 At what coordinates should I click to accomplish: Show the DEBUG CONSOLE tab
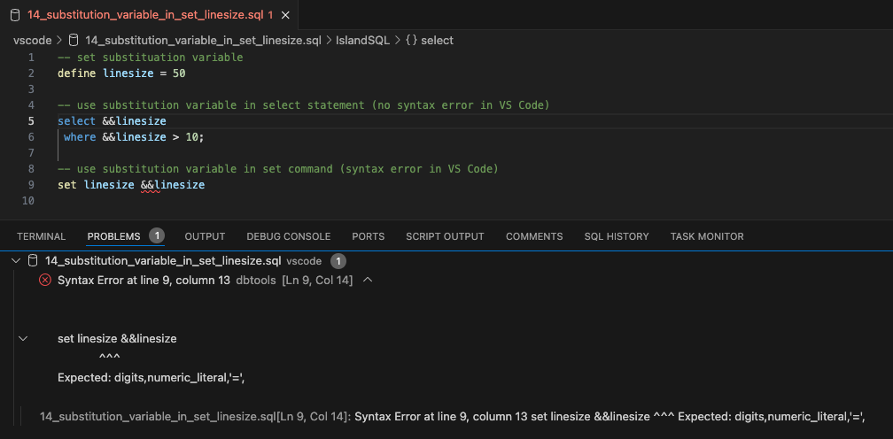[x=288, y=236]
